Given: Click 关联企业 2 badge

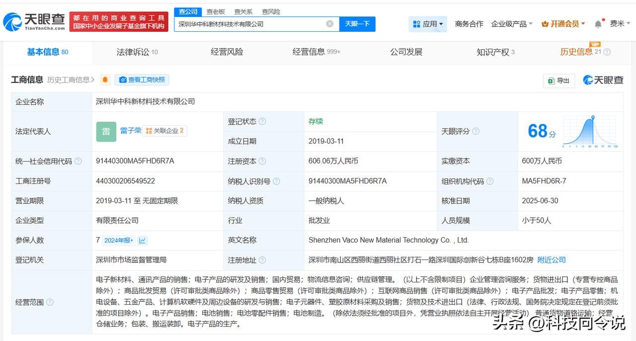Looking at the screenshot, I should 165,131.
